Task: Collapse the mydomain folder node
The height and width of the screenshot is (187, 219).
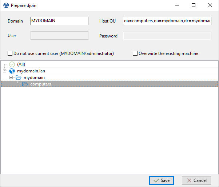Action: click(11, 77)
